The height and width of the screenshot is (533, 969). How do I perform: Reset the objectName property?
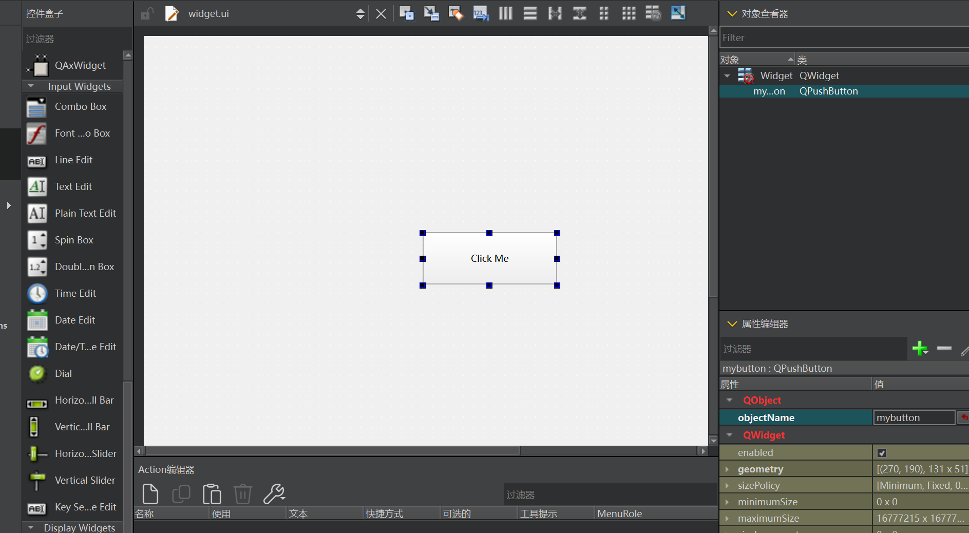(x=963, y=417)
